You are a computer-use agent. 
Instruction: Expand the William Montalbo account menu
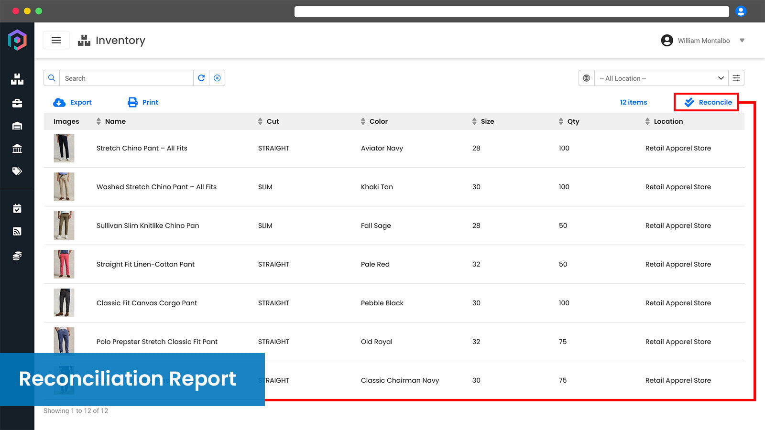tap(742, 41)
